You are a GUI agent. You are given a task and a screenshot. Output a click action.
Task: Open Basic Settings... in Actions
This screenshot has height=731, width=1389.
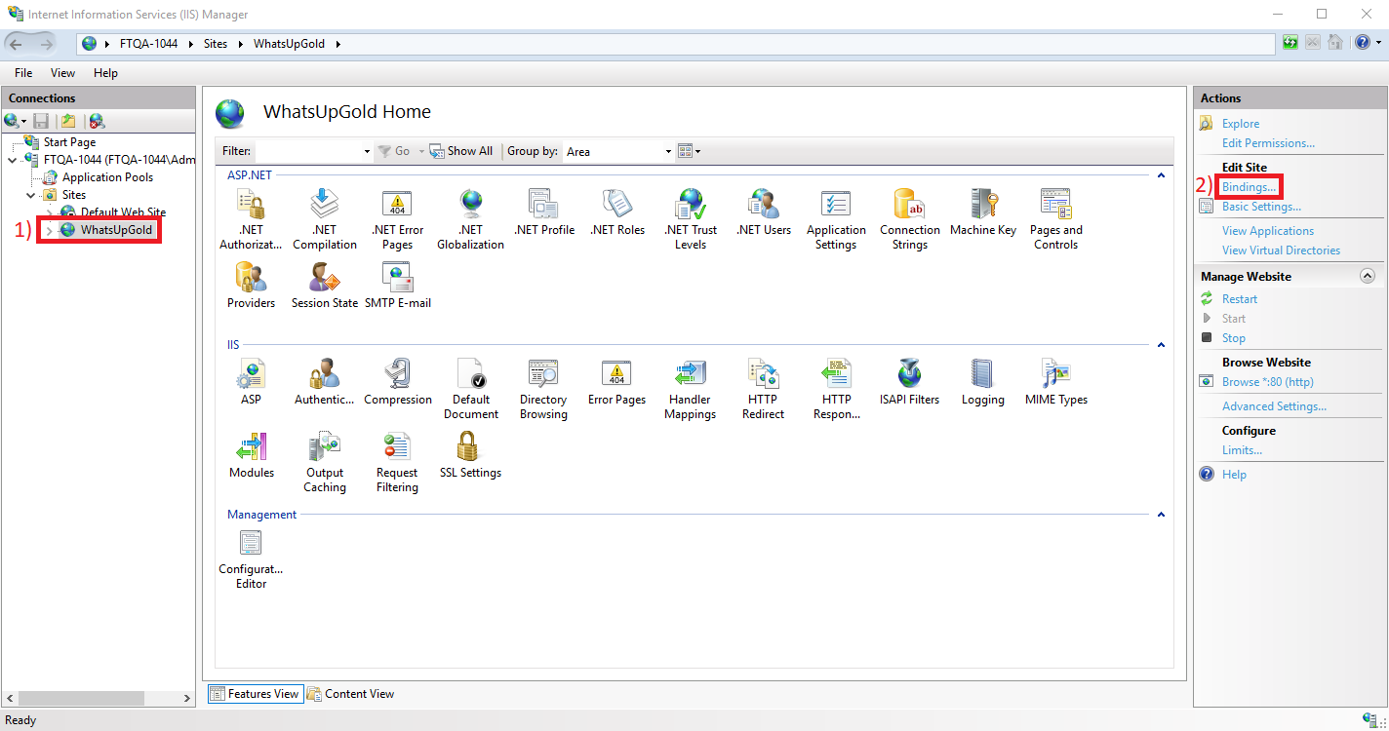pos(1261,207)
